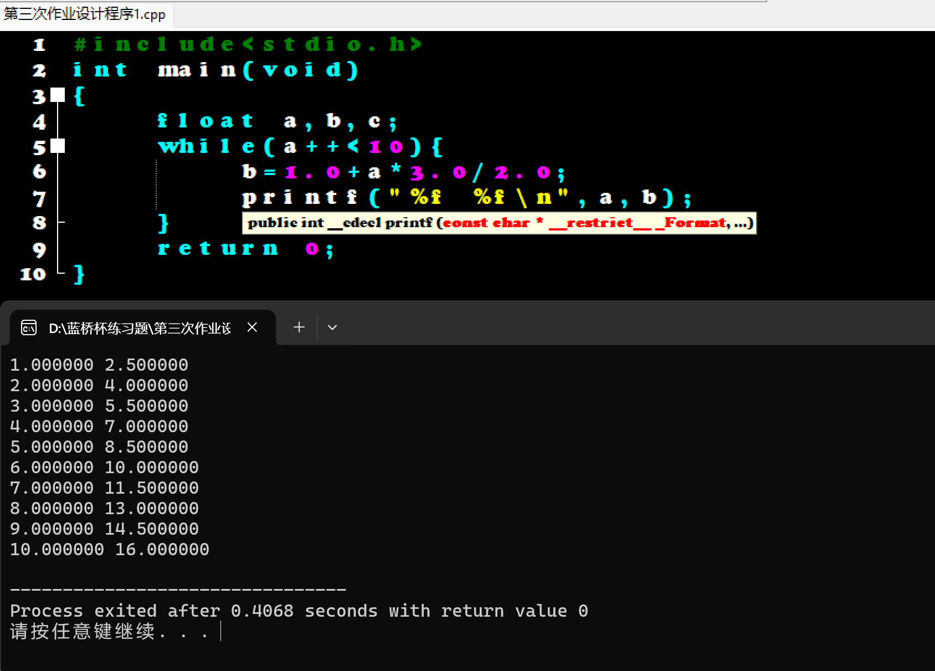Click the 'while(a++<10){' statement

click(x=300, y=146)
